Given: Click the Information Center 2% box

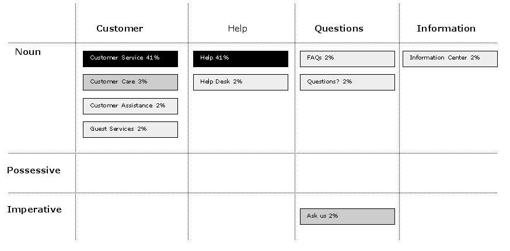Looking at the screenshot, I should coord(450,59).
